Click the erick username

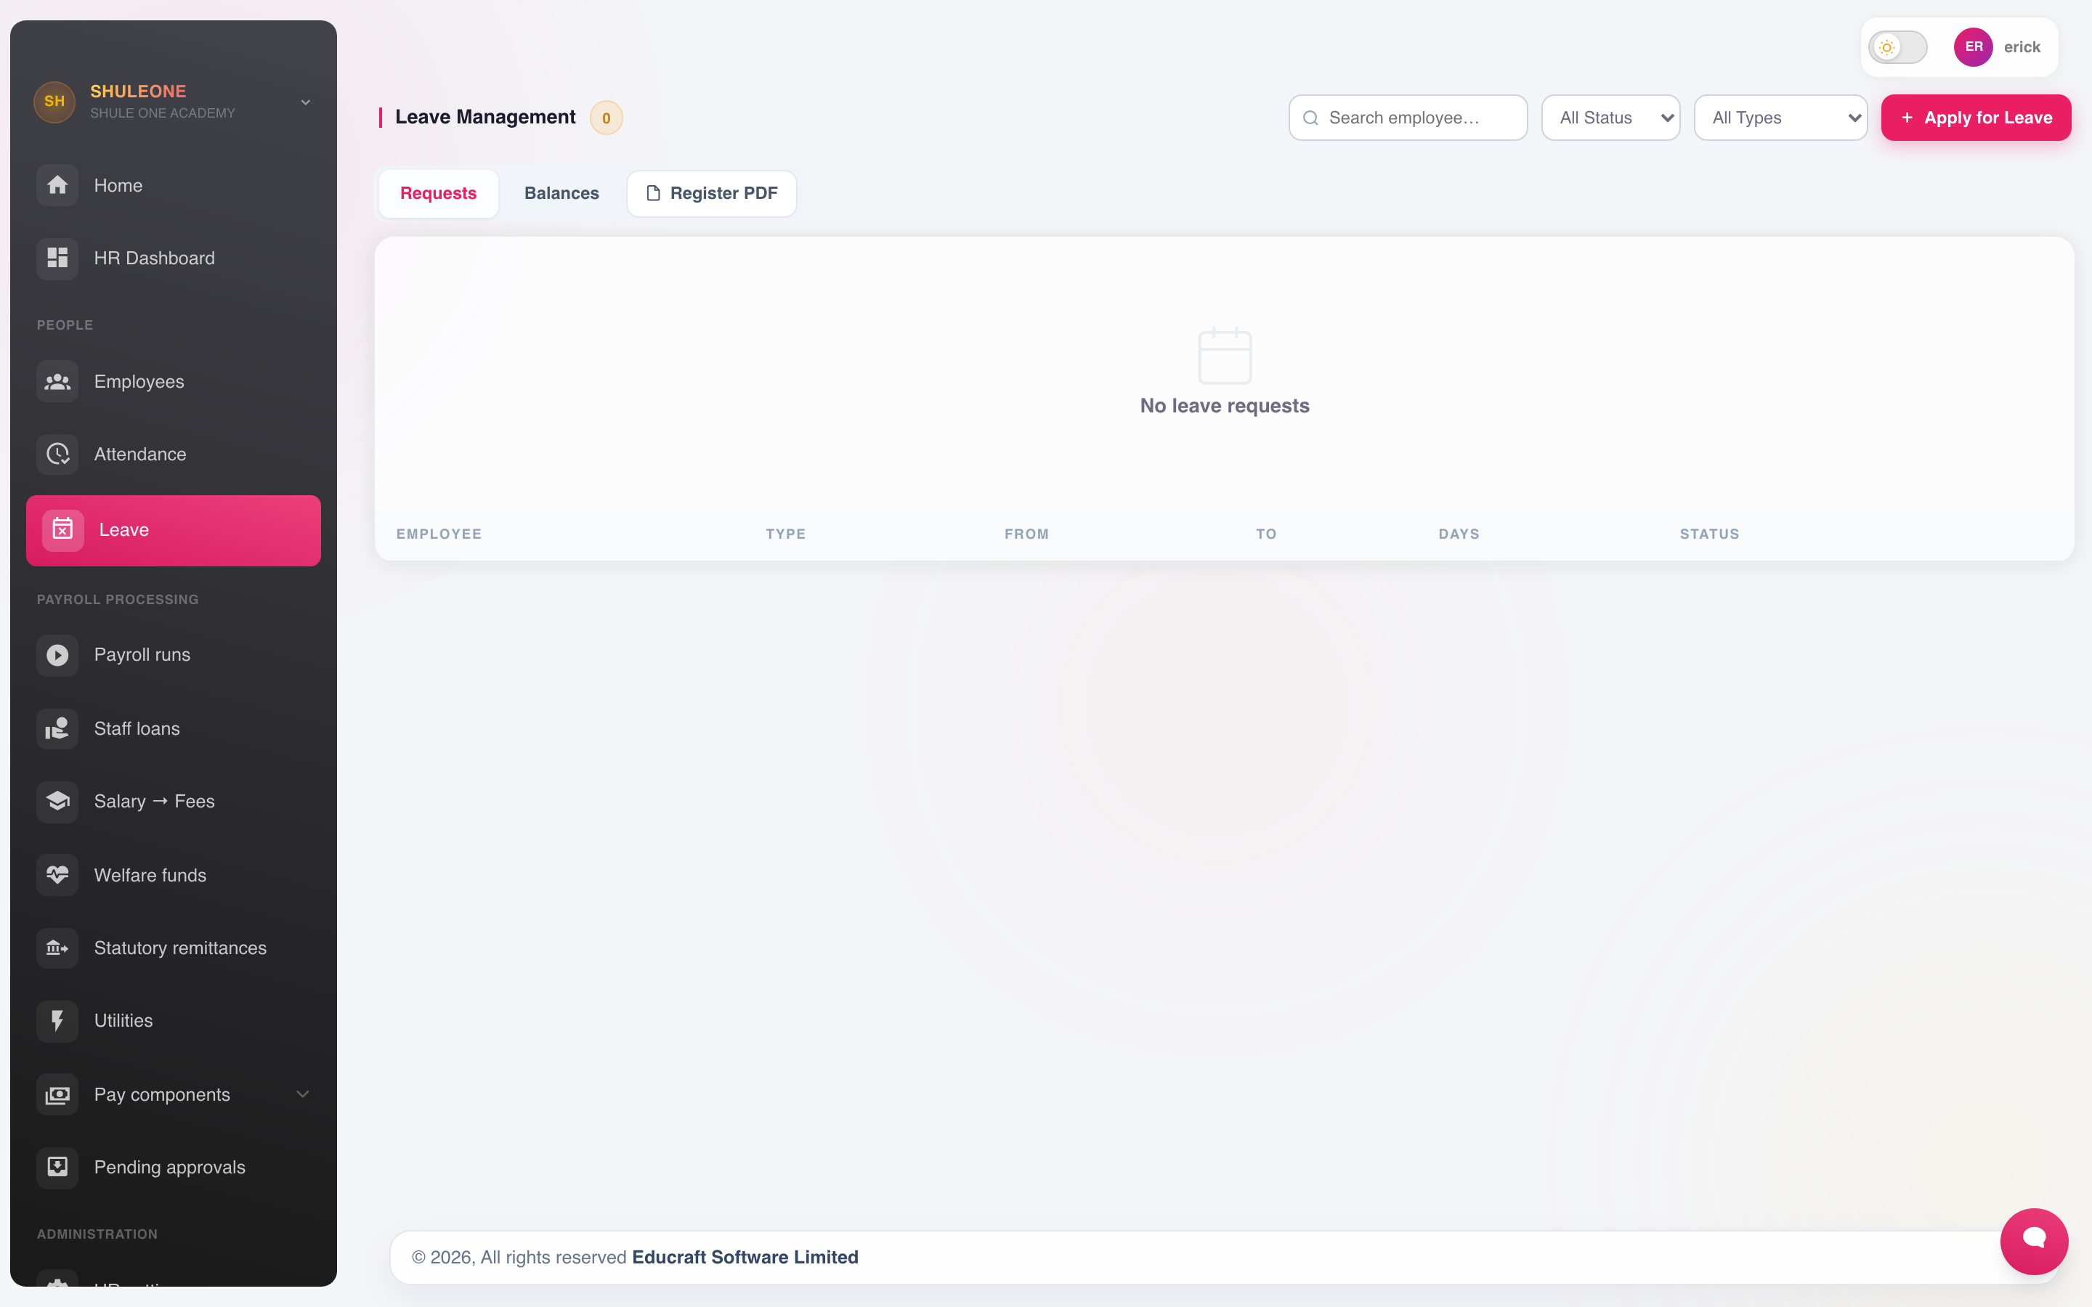(x=2021, y=47)
